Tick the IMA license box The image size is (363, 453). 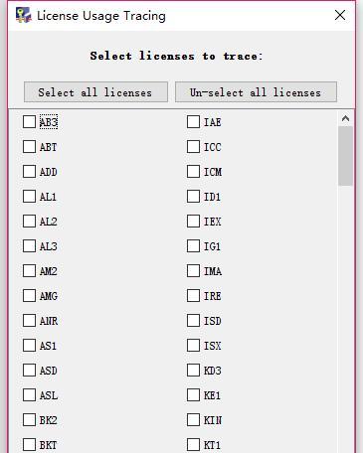pos(193,271)
